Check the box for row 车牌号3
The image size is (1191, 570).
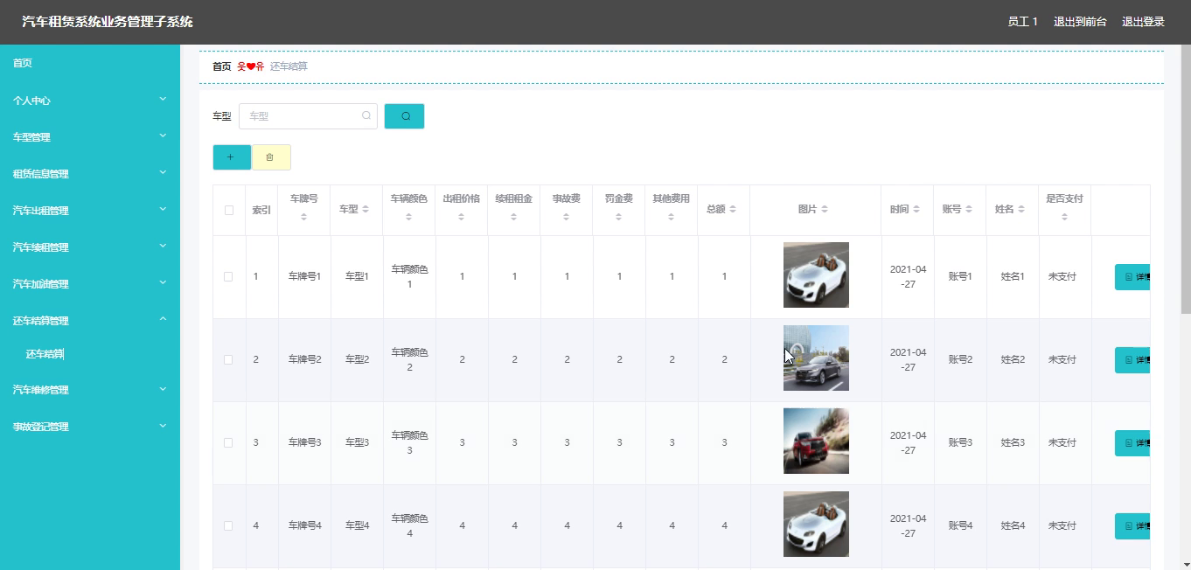click(x=228, y=442)
